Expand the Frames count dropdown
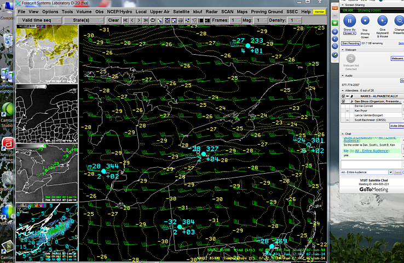404x263 pixels. 236,20
